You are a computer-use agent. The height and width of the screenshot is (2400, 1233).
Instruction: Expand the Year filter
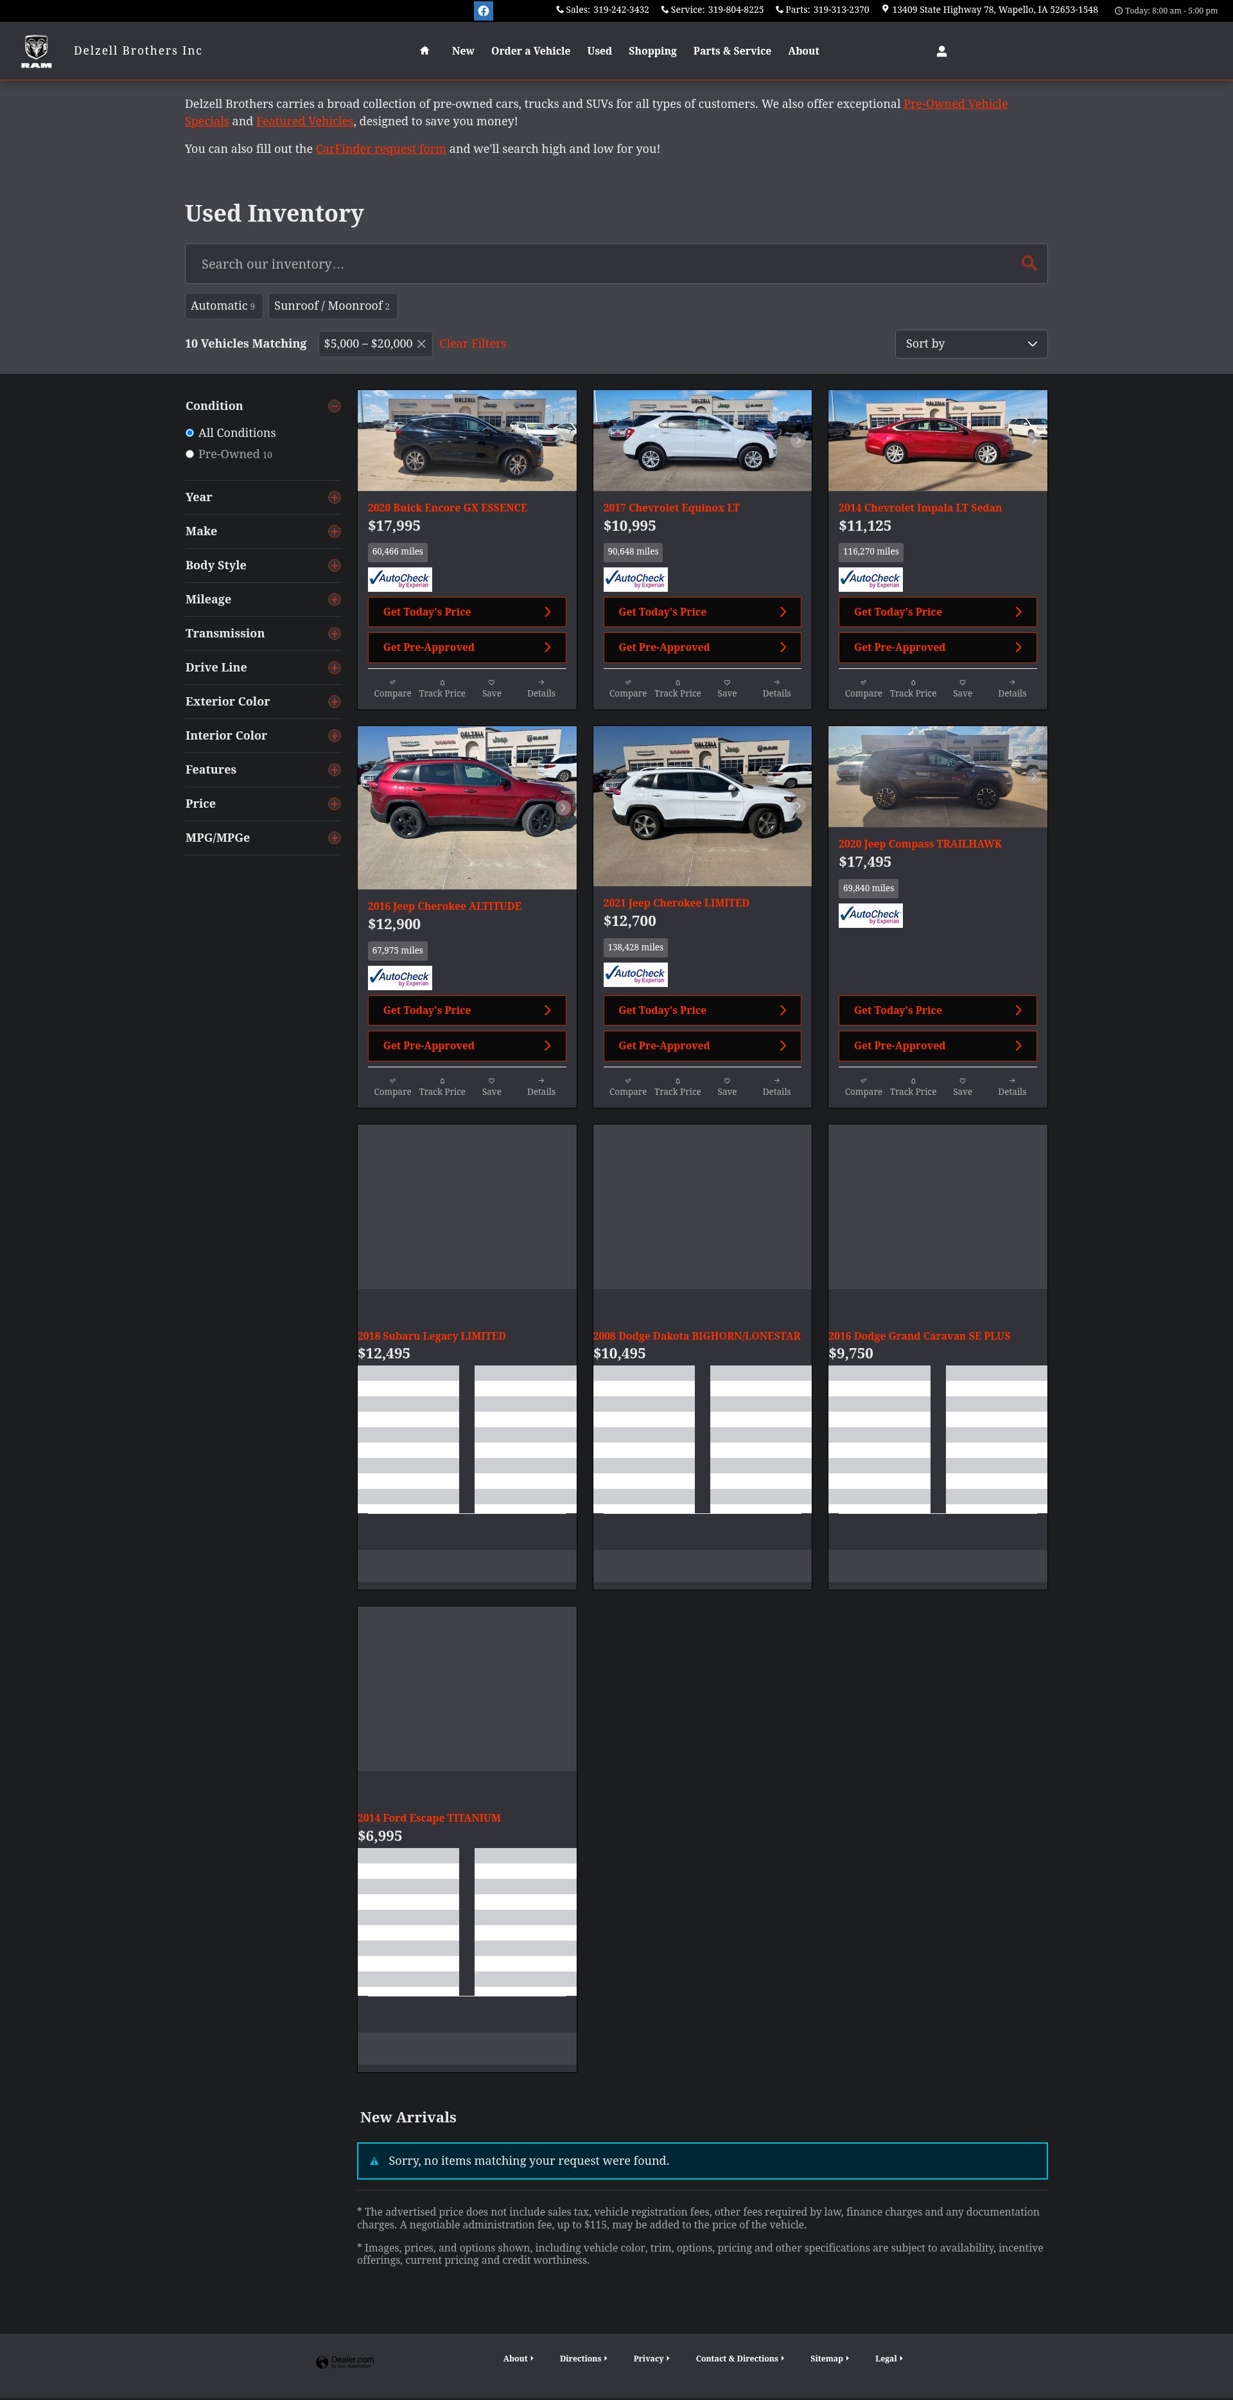[x=335, y=497]
